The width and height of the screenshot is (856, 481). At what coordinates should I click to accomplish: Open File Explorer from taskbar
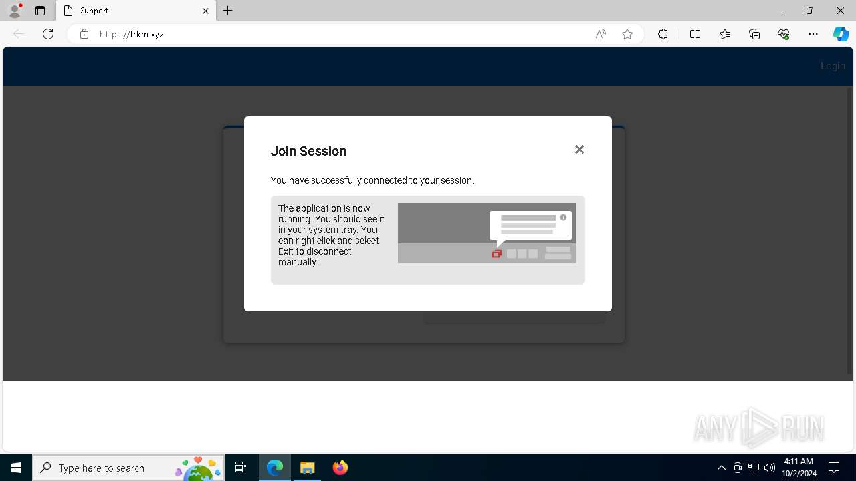tap(308, 468)
